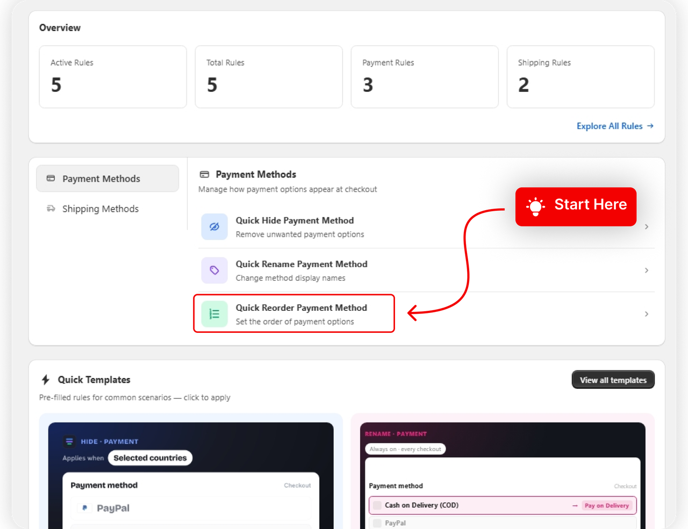
Task: Open Quick Reorder Payment Method
Action: [426, 314]
